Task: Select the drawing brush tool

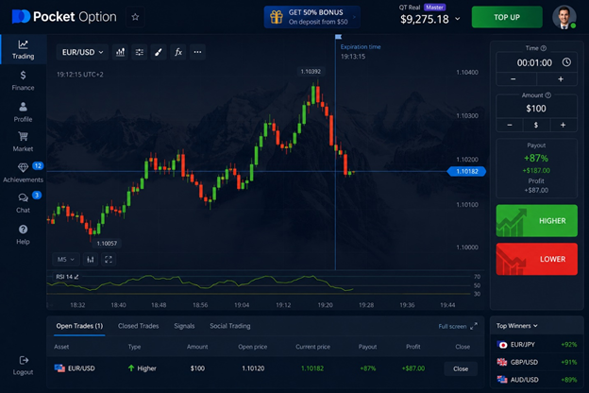Action: click(159, 52)
